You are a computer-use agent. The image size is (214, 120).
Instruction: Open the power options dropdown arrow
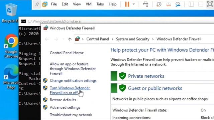(134, 4)
